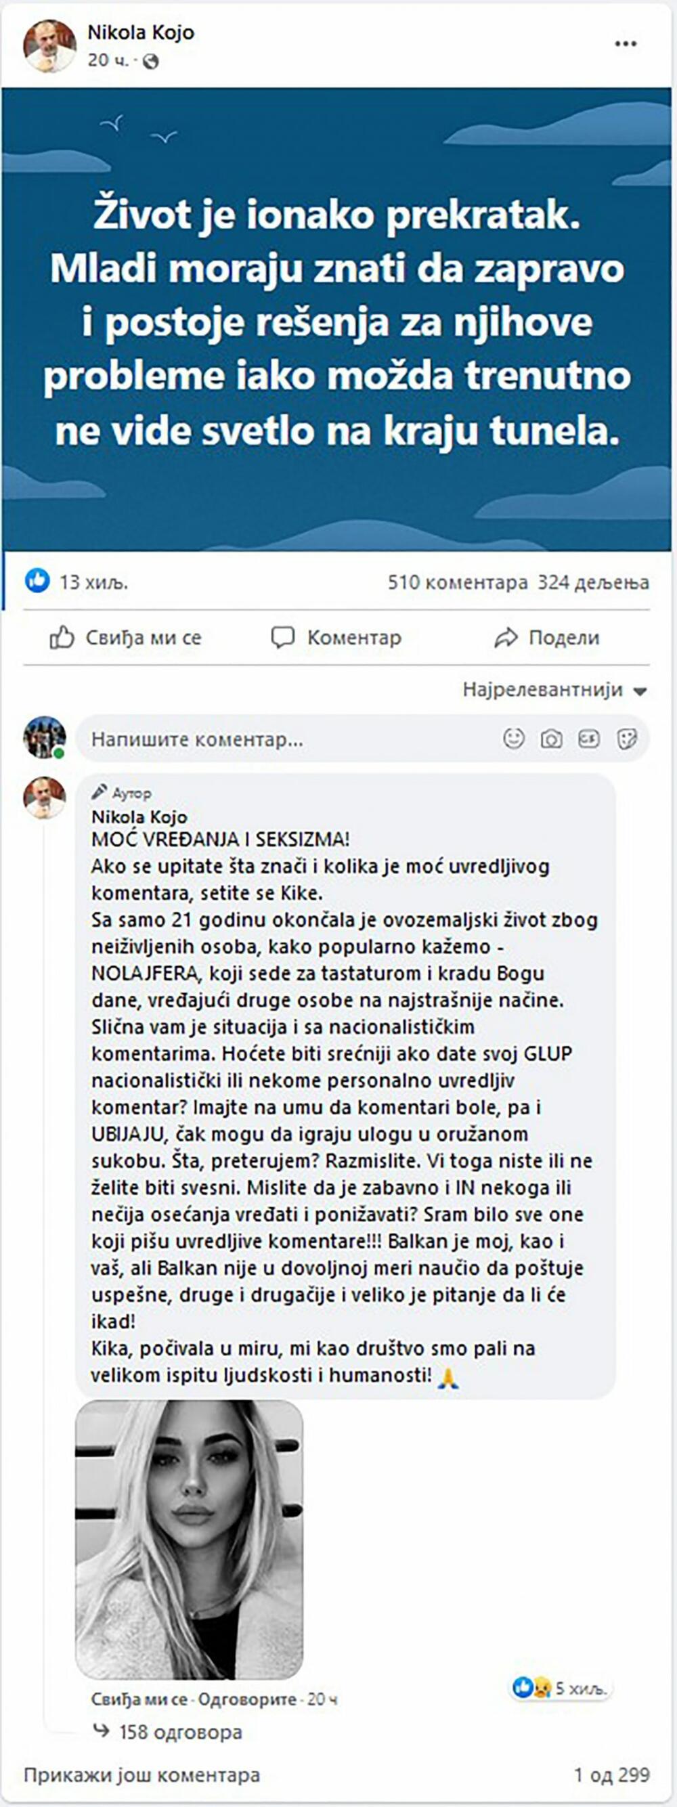This screenshot has height=1807, width=677.
Task: Click the share arrow icon beside Подели
Action: point(506,638)
